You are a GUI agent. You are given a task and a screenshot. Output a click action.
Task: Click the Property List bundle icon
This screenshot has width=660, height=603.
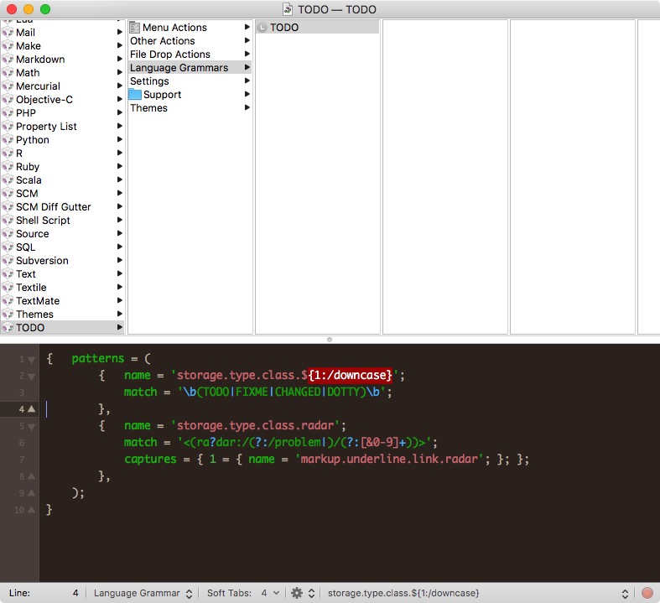click(8, 127)
